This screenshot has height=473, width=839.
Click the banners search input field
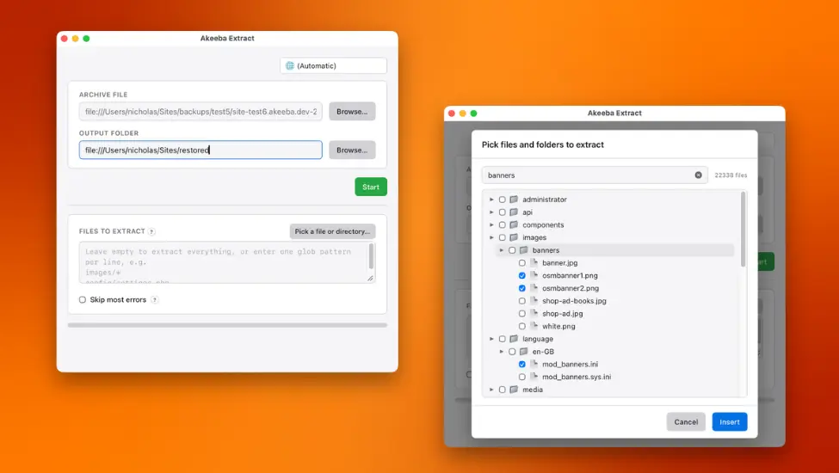coord(595,175)
